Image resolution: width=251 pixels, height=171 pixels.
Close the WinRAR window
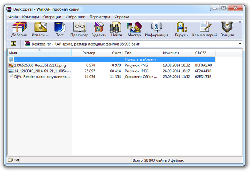point(235,8)
